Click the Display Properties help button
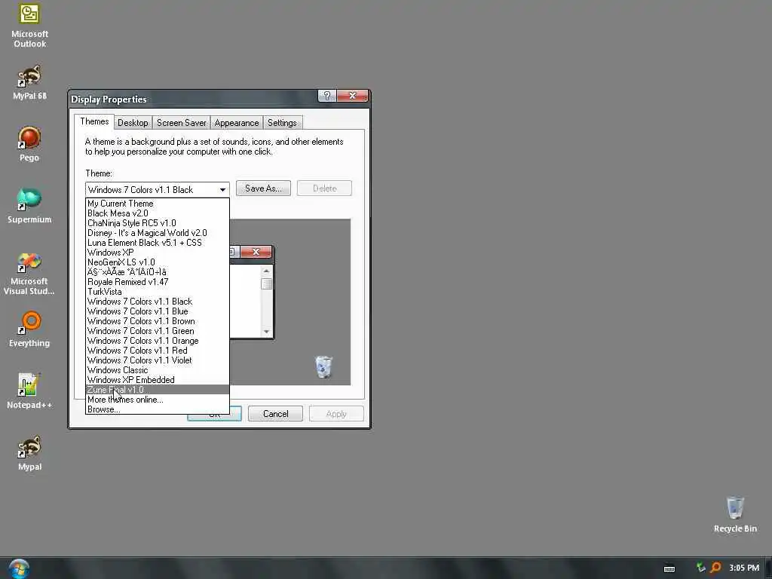Image resolution: width=772 pixels, height=579 pixels. coord(327,96)
